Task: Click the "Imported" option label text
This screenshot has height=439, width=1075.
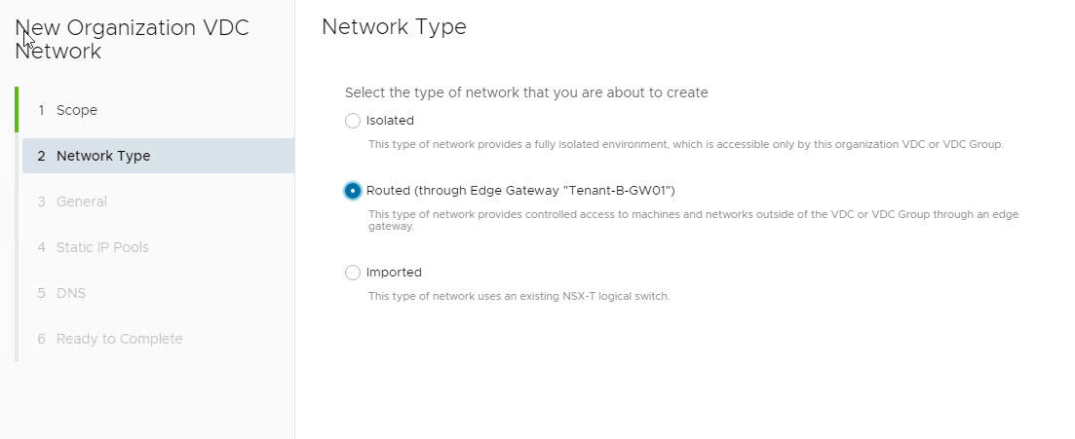Action: click(x=394, y=273)
